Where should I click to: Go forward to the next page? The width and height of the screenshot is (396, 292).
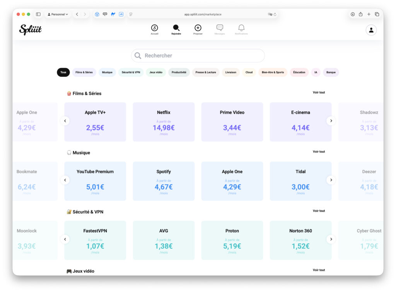85,14
